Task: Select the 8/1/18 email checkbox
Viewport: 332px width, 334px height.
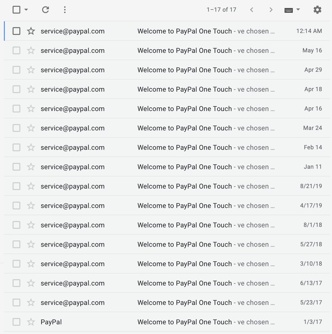Action: pos(16,225)
